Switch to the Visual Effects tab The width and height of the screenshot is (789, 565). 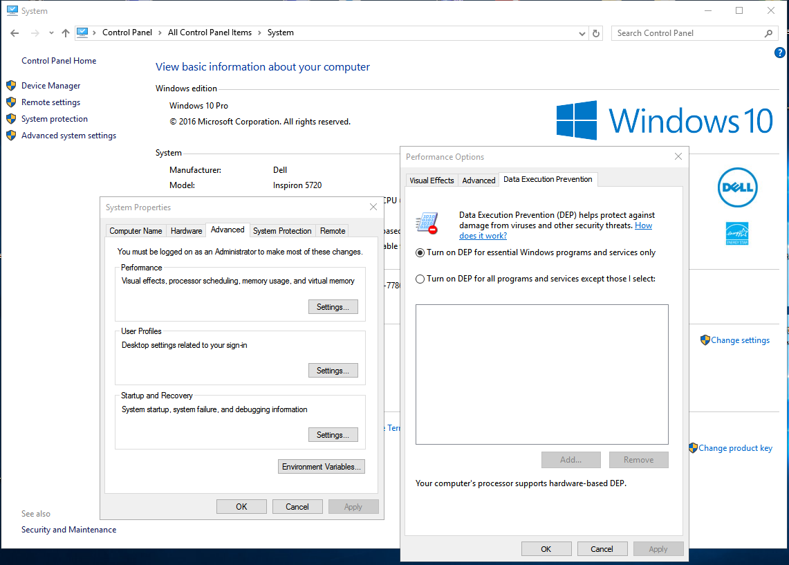[x=431, y=180]
